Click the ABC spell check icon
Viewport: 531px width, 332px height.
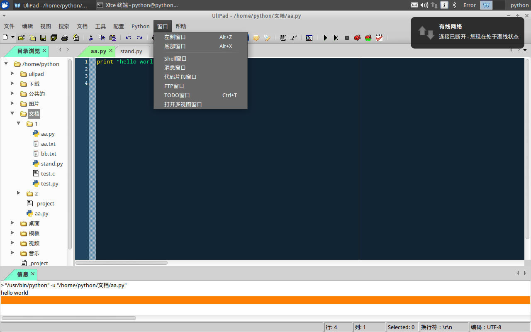tap(379, 38)
